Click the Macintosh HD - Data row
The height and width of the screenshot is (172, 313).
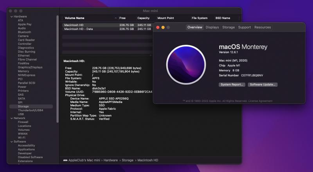(108, 29)
